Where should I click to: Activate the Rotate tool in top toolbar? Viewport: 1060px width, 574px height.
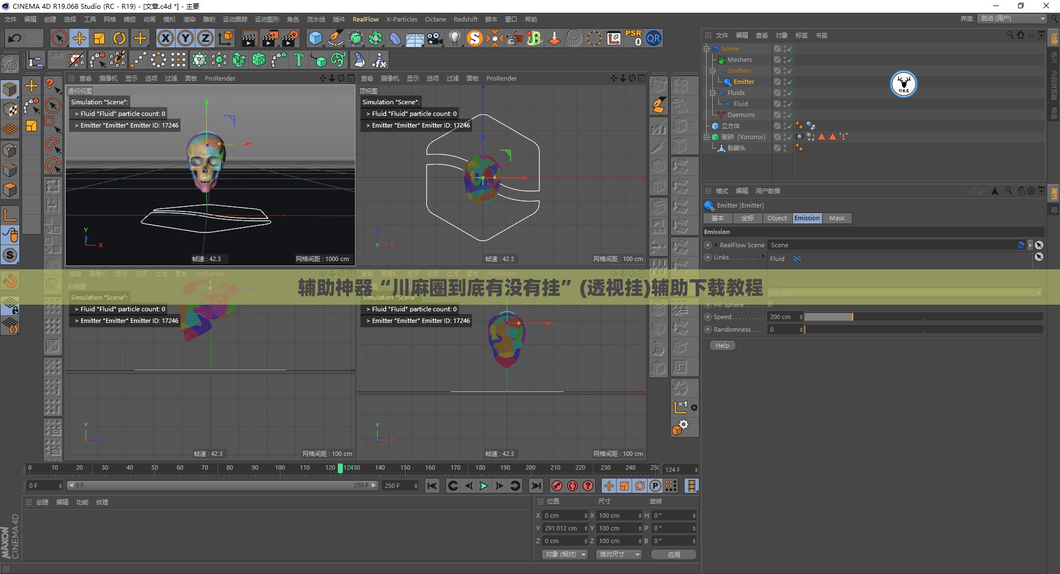119,38
